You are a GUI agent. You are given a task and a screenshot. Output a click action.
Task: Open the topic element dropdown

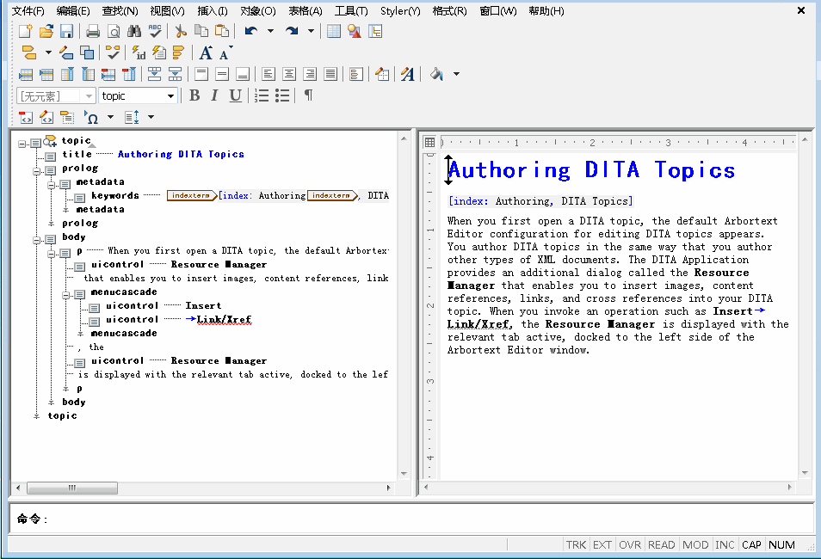tap(170, 96)
